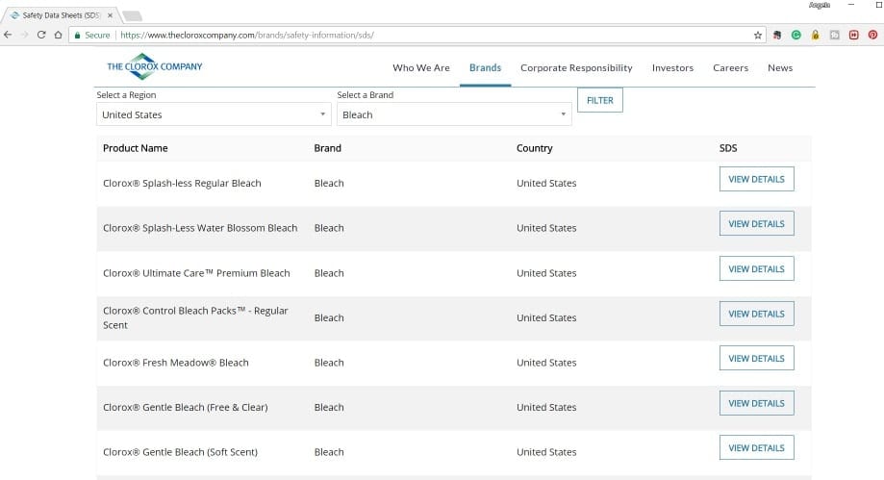884x480 pixels.
Task: View details for Gentle Bleach Free & Clear
Action: coord(757,403)
